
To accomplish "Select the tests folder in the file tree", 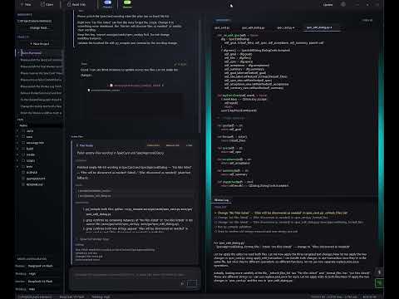I will tap(29, 167).
